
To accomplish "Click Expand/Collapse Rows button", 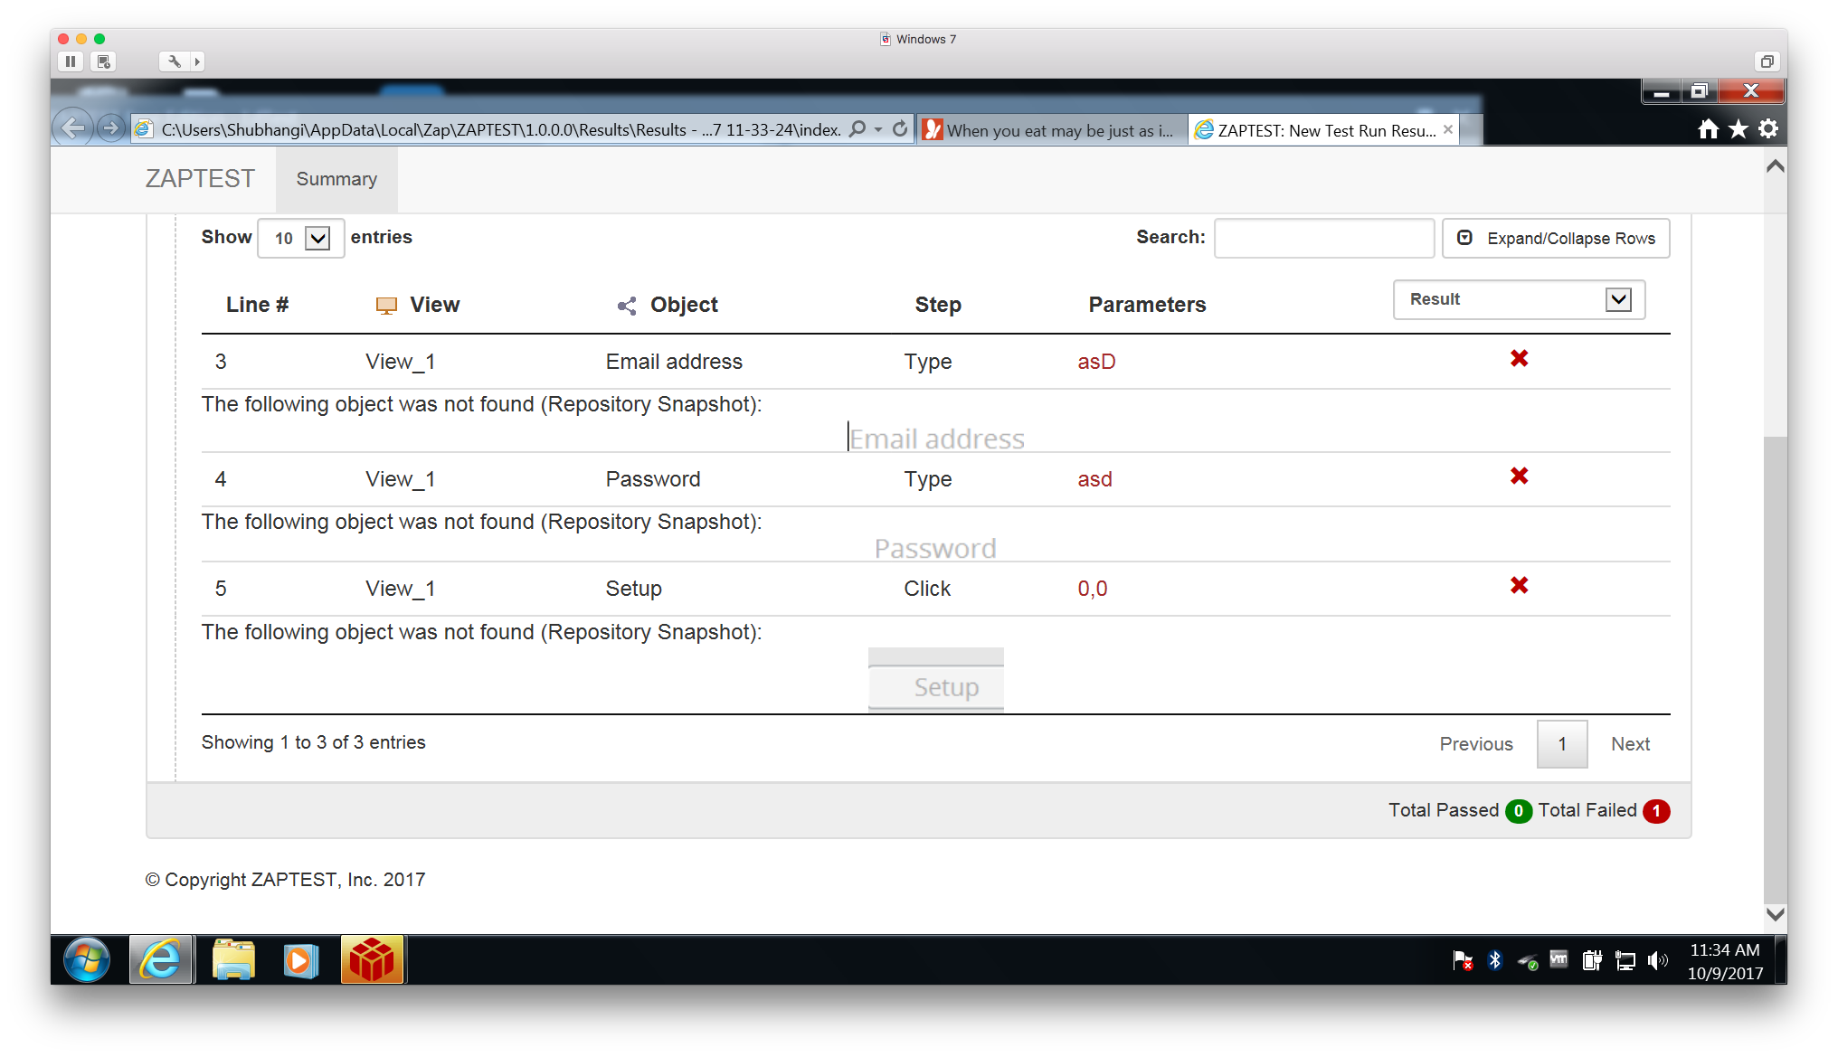I will (1556, 238).
